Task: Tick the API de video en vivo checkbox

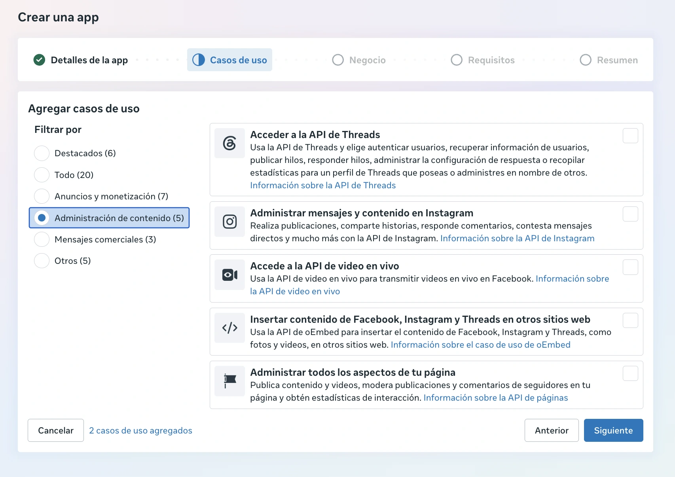Action: click(x=630, y=267)
